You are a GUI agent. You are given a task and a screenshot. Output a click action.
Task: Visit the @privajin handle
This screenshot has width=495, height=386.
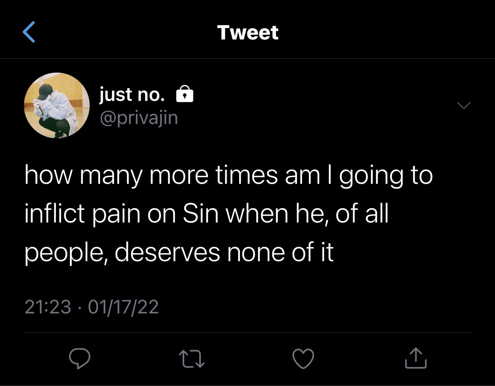pos(139,118)
